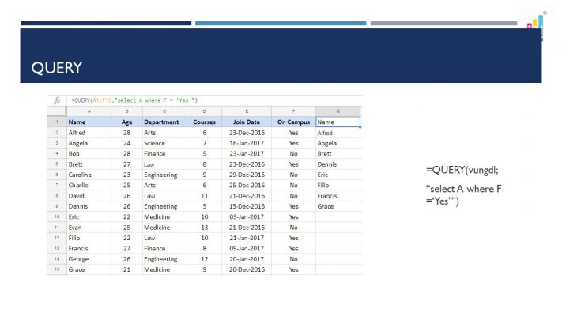
Task: Select row 15 header number
Action: (x=57, y=269)
